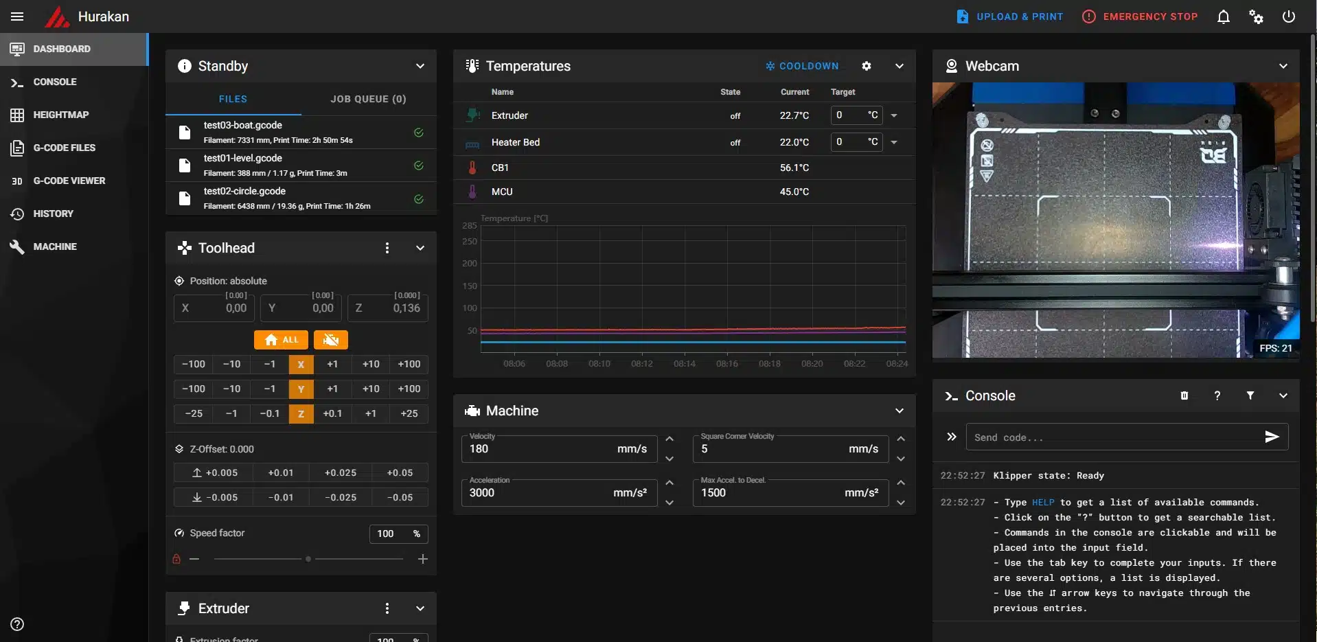Collapse the Standby panel
Image resolution: width=1317 pixels, height=642 pixels.
pyautogui.click(x=420, y=66)
